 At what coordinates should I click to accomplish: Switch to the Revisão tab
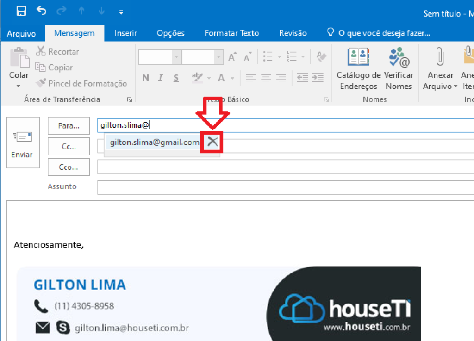[293, 33]
